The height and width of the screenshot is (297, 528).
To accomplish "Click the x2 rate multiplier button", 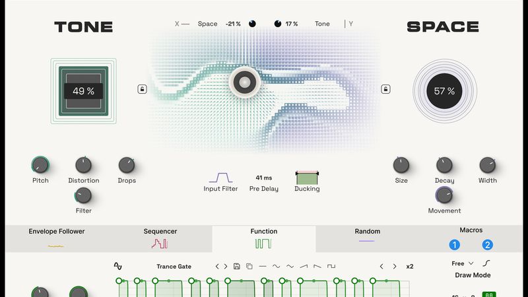I will click(410, 267).
